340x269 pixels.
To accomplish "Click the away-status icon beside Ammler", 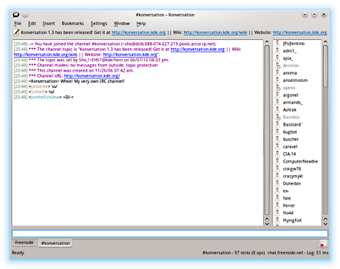I will click(x=278, y=66).
